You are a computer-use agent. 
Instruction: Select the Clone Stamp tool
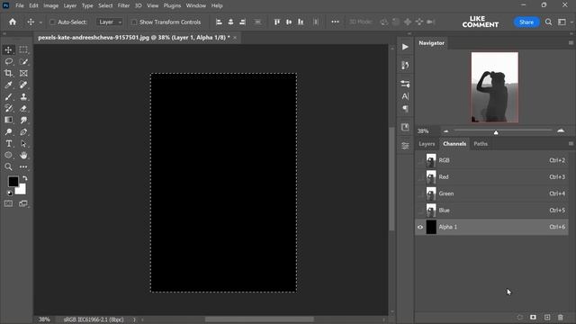23,96
